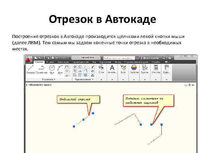
Task: Click the middle grip of the single segment
Action: point(83,120)
